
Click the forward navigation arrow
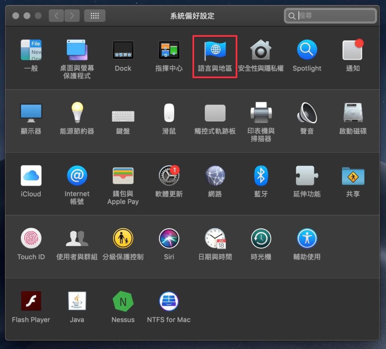click(72, 16)
